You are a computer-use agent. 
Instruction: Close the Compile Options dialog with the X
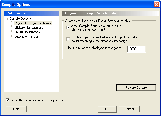point(157,4)
